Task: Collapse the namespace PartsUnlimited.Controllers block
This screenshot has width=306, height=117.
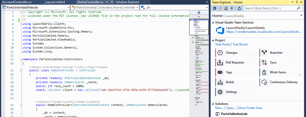Action: (x=21, y=59)
